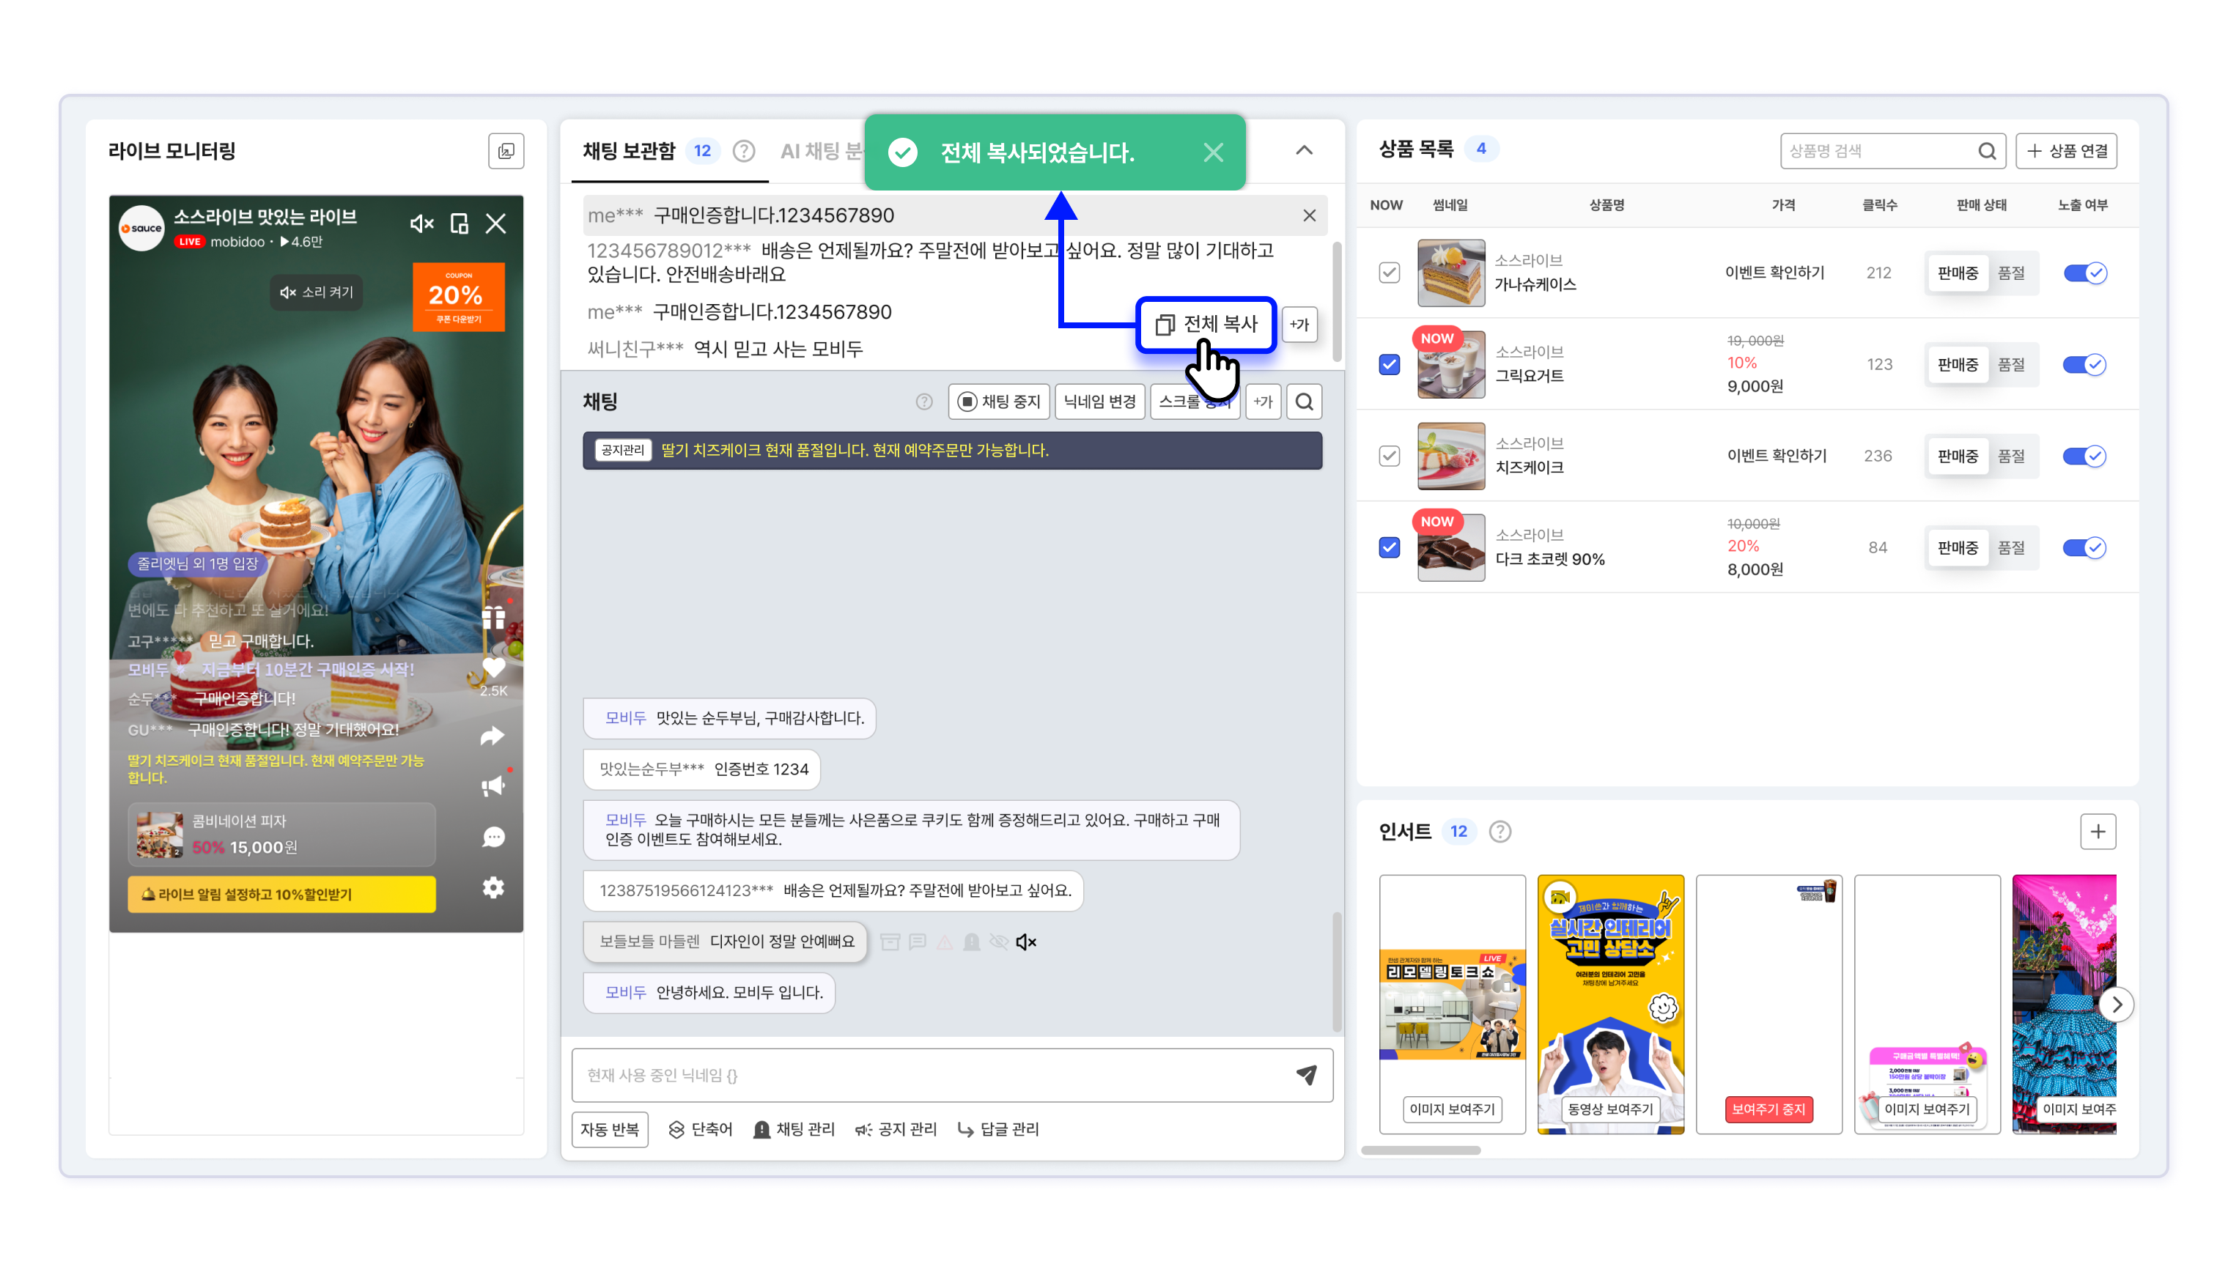This screenshot has height=1272, width=2228.
Task: Open live monitoring pop-out window icon
Action: pos(506,151)
